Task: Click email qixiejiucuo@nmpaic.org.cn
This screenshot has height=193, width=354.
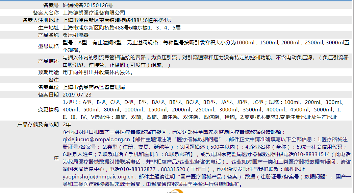Action: (96, 140)
